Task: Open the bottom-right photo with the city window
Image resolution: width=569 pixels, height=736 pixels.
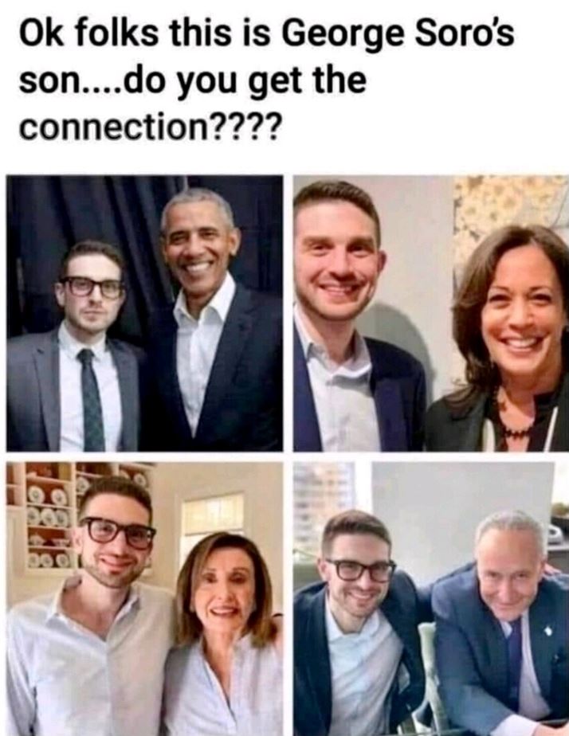Action: pos(431,599)
